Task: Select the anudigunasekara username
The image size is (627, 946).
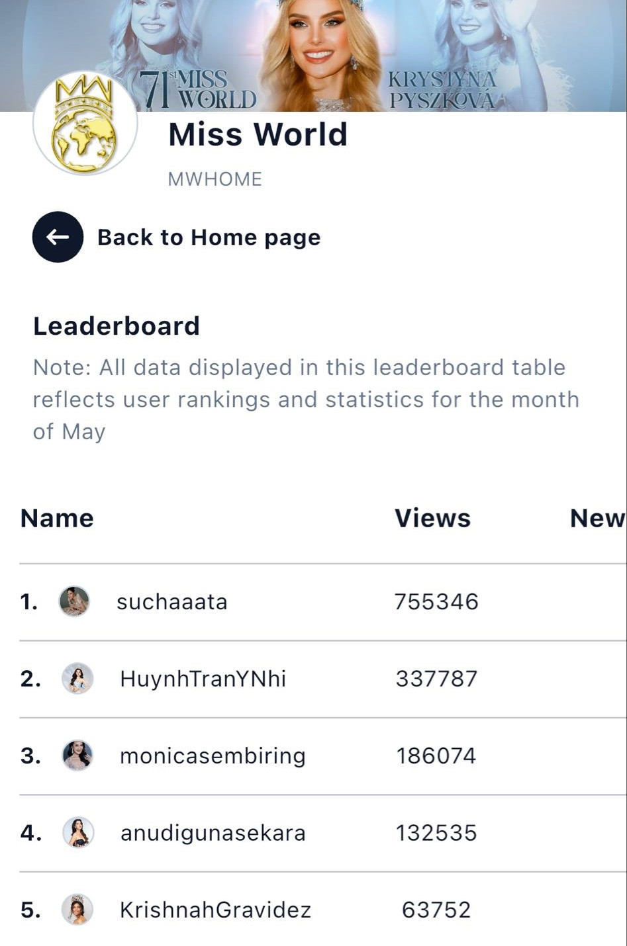Action: point(213,832)
